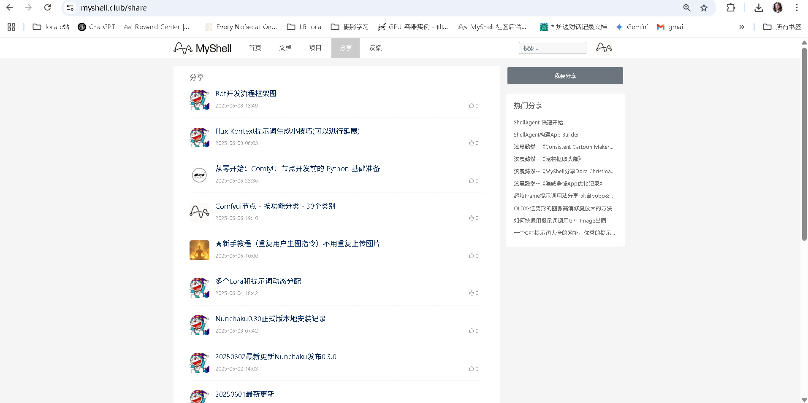Open the 多个Lora和提示词动态分配 post

coord(258,281)
